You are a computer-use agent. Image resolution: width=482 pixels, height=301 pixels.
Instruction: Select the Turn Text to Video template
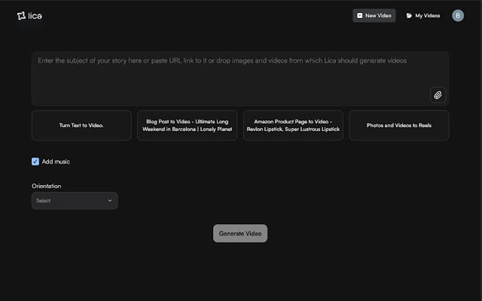point(81,125)
